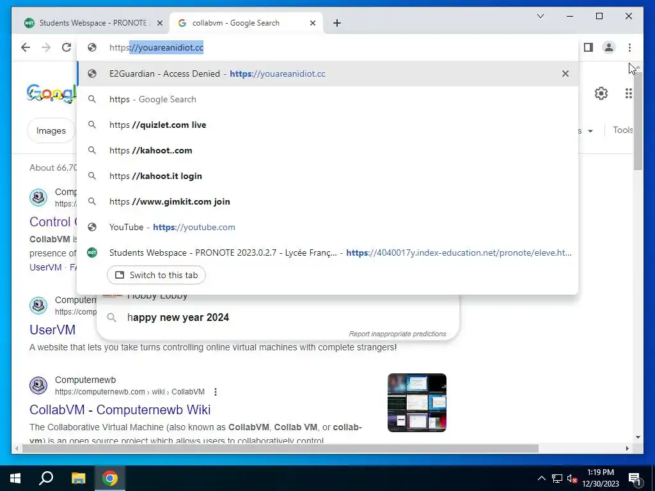Click the muted volume tray icon
Viewport: 655px width, 491px height.
[x=572, y=478]
